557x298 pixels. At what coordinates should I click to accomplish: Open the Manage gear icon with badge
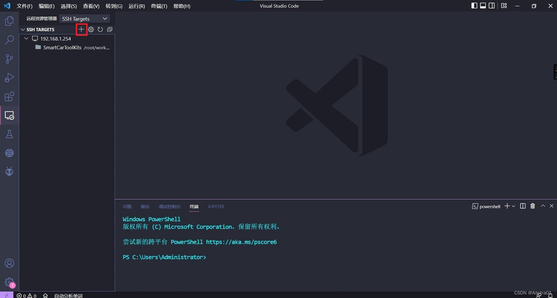tap(9, 282)
